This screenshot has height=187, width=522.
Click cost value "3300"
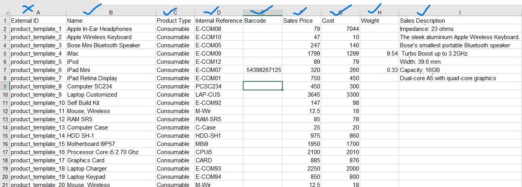click(341, 95)
